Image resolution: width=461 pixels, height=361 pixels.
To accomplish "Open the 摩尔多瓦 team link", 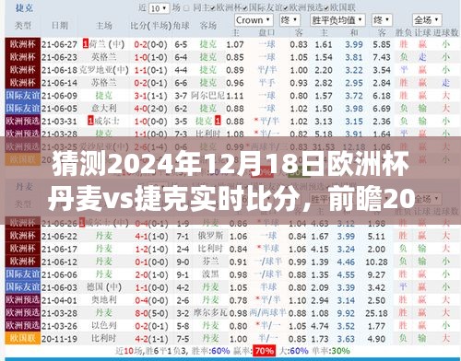I will [x=210, y=312].
